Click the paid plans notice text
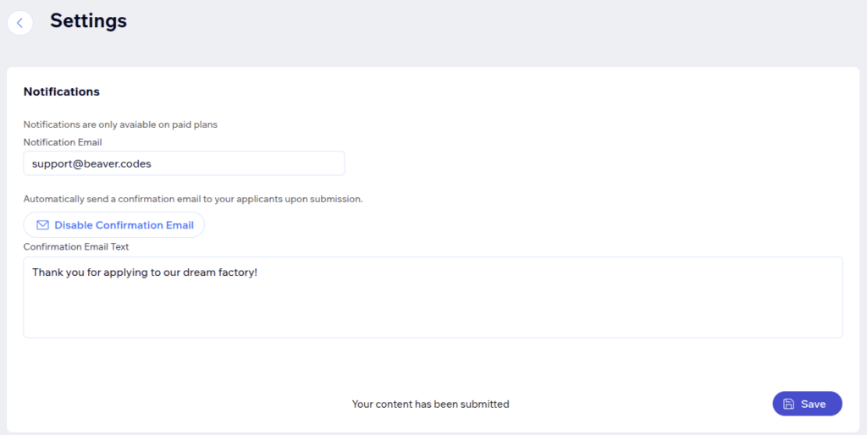This screenshot has width=867, height=435. pos(120,124)
